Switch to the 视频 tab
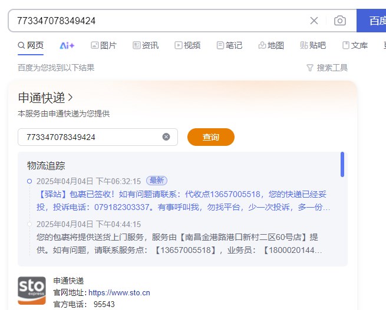 [187, 45]
